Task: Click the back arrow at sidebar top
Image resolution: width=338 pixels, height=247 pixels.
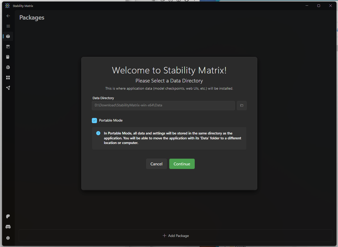Action: click(8, 16)
